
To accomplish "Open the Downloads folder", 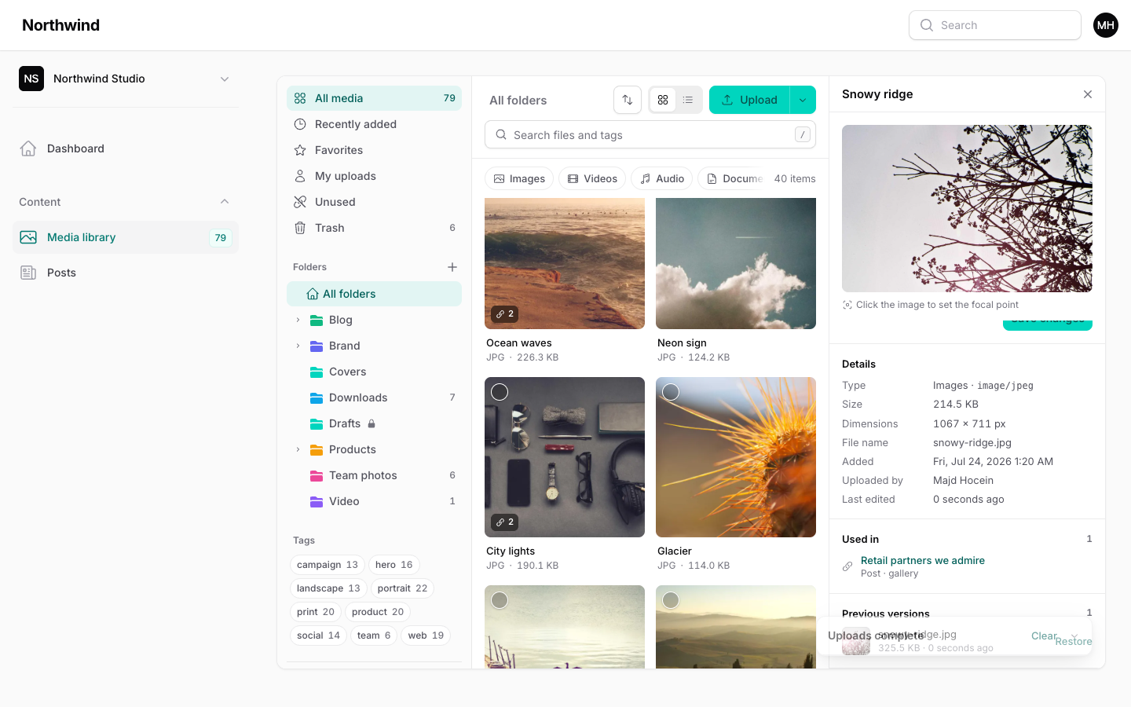I will pos(374,397).
